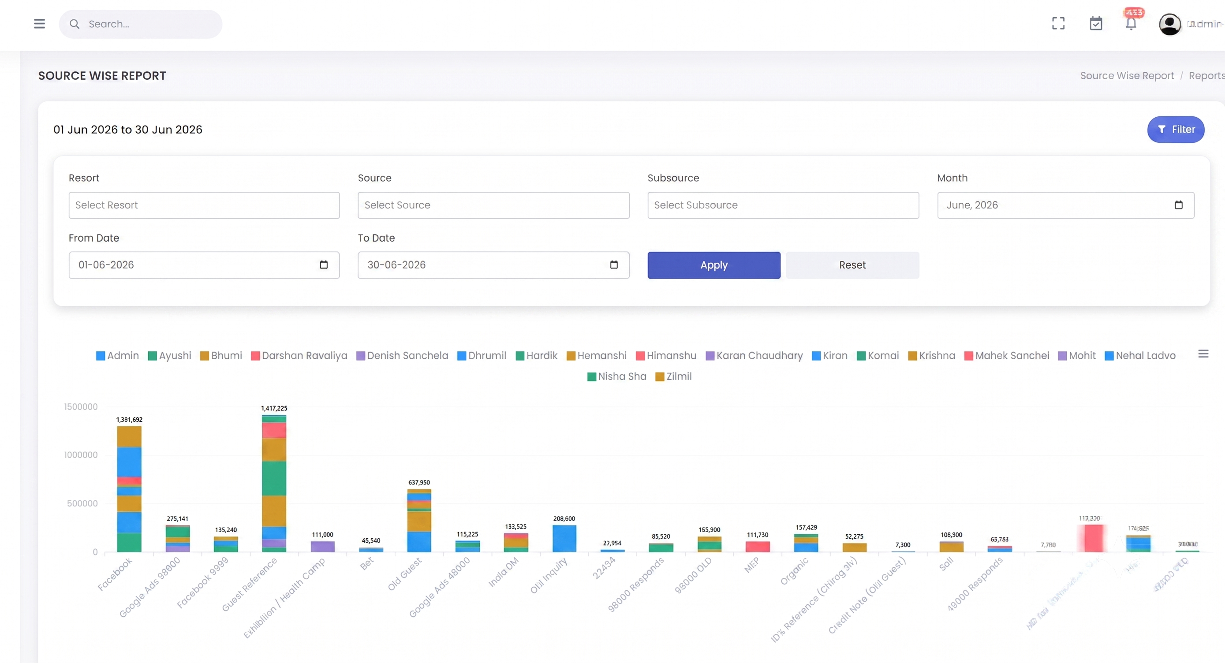Screen dimensions: 1225x663
Task: Toggle Mohit series in legend
Action: pos(1077,355)
